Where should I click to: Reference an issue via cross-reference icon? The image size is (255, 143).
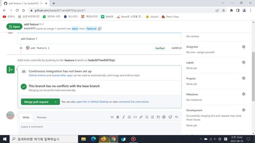coord(170,117)
